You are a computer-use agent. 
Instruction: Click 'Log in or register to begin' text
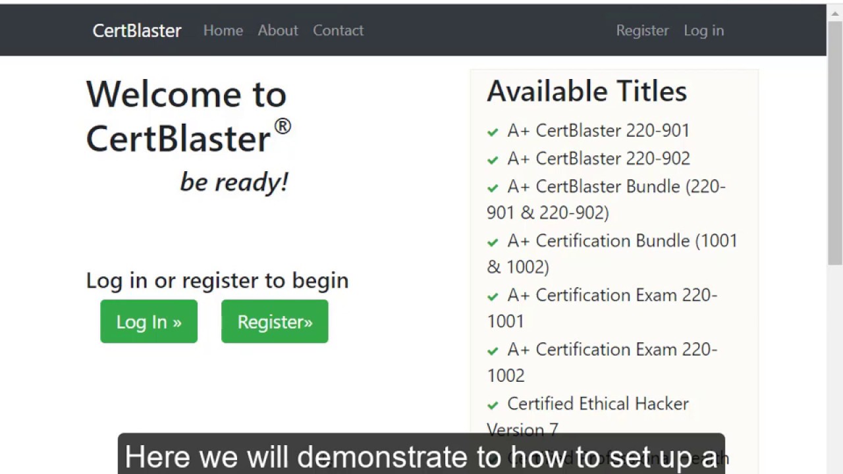tap(217, 280)
